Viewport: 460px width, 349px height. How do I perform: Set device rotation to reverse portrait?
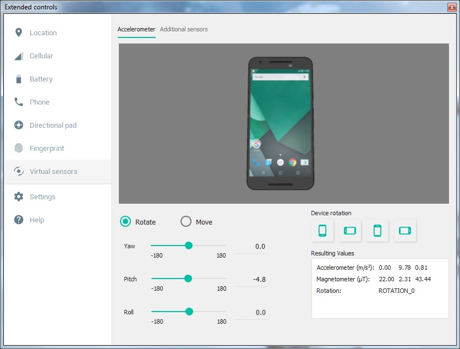377,231
